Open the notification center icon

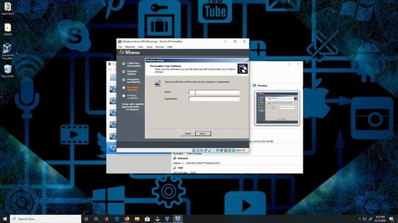point(391,219)
